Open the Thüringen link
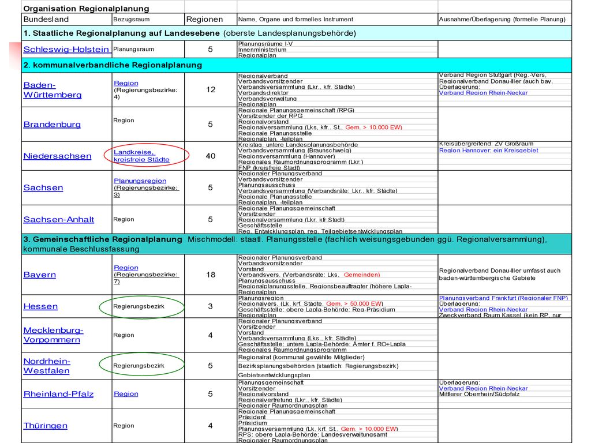591x443 pixels. click(45, 426)
